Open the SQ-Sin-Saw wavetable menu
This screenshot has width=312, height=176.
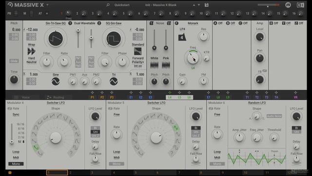[114, 23]
